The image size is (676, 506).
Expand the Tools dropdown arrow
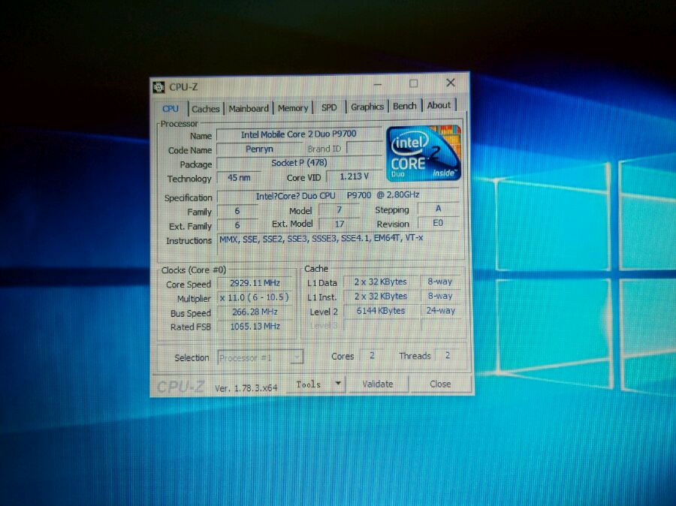tap(339, 384)
